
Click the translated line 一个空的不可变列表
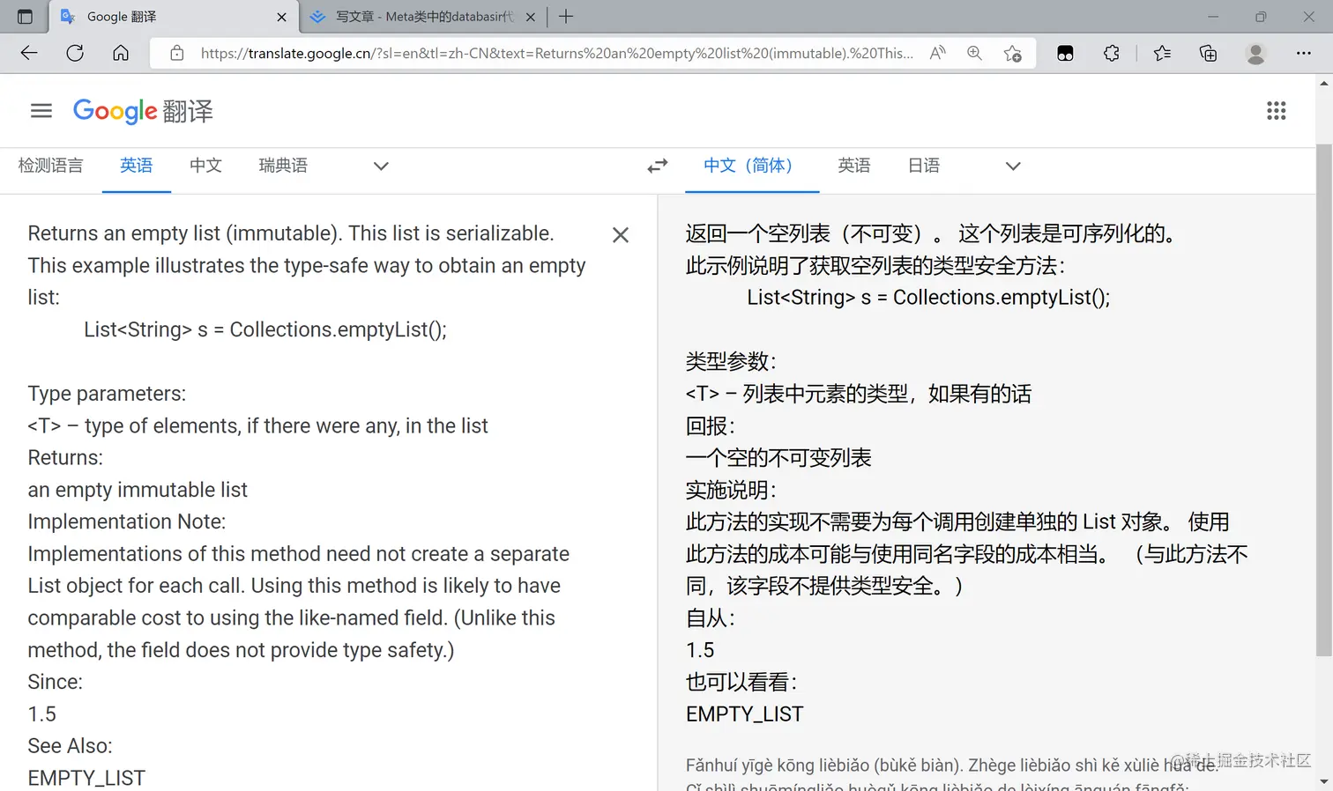778,458
